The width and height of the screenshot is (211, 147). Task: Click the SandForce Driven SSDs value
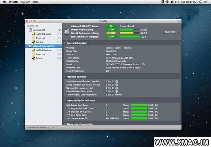[x=116, y=61]
